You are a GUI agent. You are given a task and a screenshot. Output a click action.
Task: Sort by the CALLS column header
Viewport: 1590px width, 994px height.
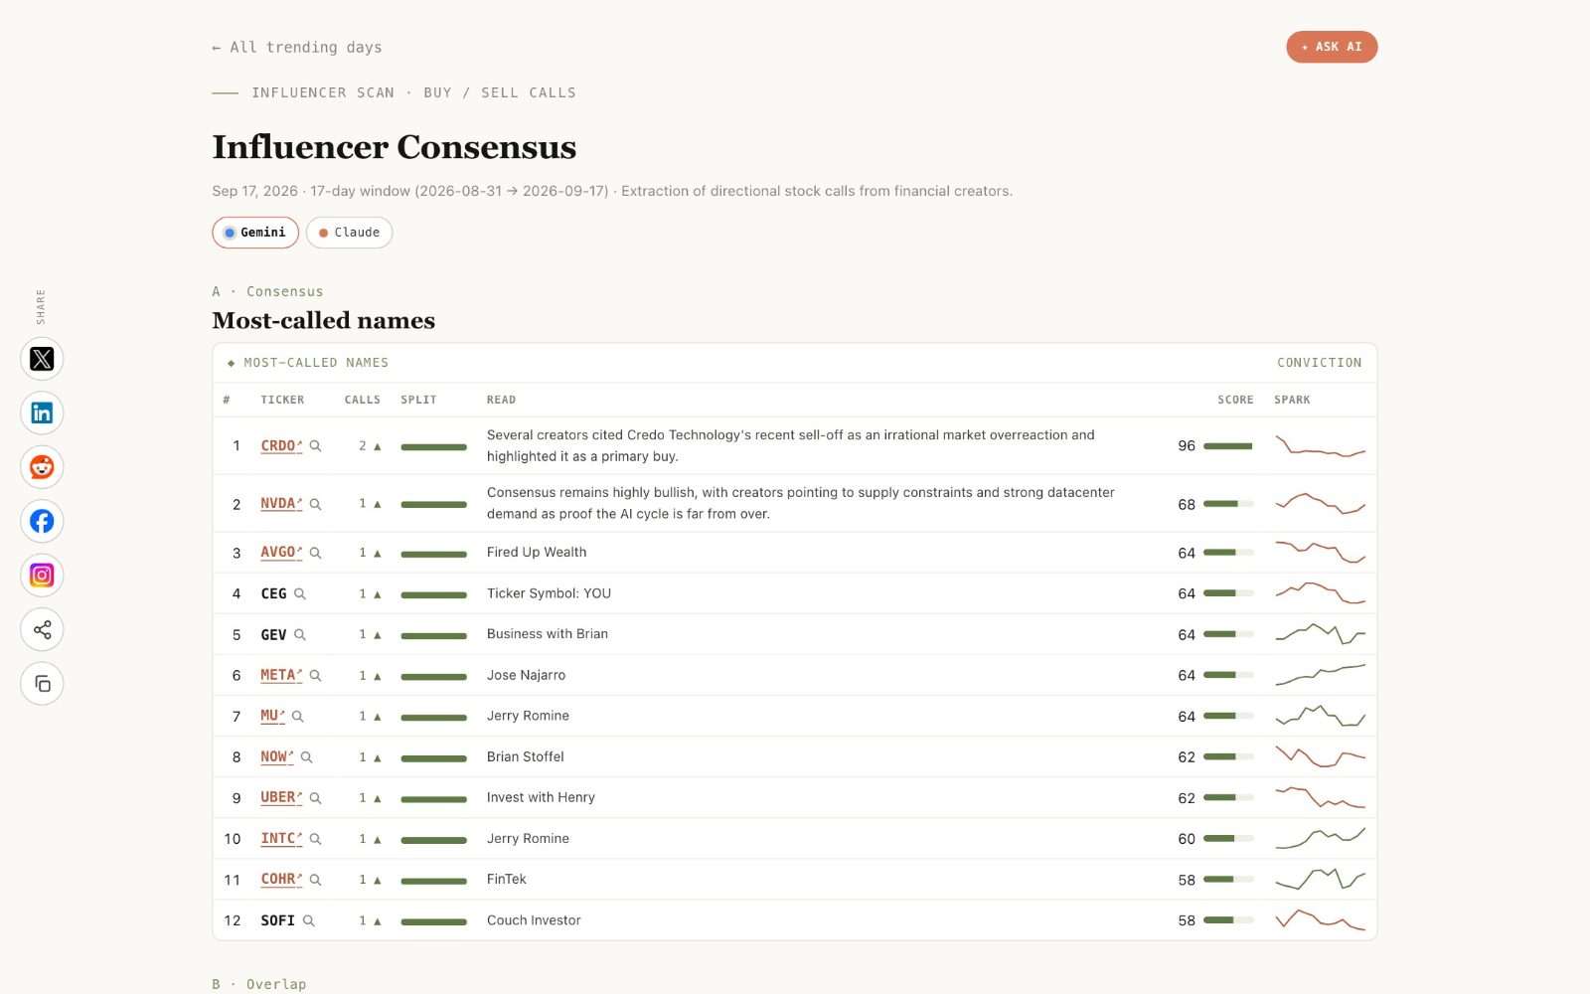[363, 400]
